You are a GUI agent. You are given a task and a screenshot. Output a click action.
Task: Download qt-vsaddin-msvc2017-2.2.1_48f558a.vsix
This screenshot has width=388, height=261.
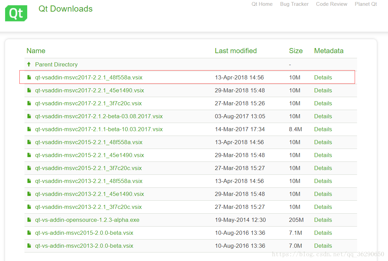pyautogui.click(x=89, y=77)
